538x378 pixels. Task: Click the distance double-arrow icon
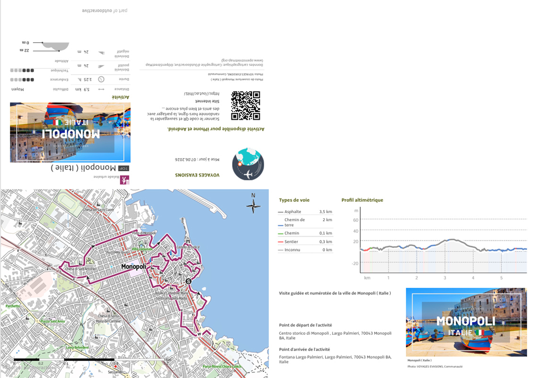101,89
